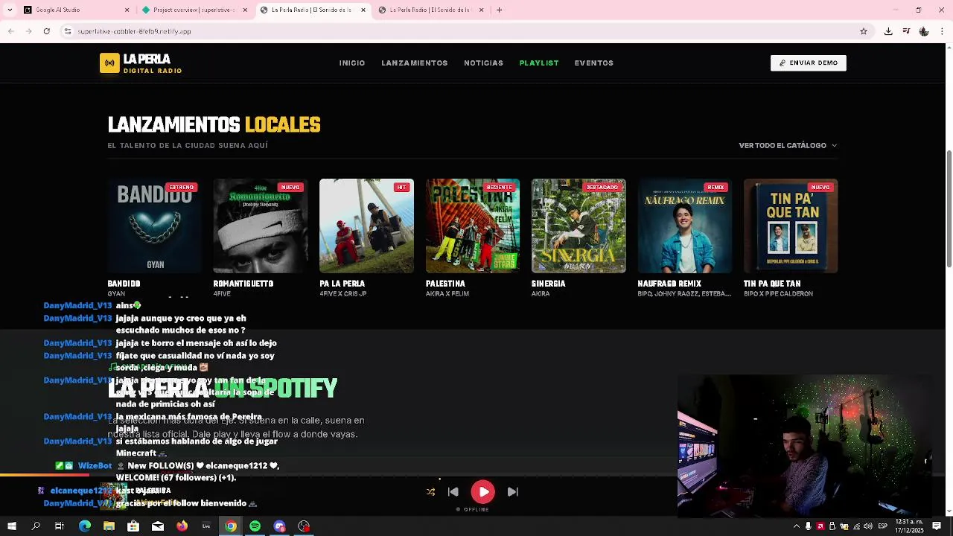
Task: Open the Windows Start menu
Action: [x=11, y=526]
